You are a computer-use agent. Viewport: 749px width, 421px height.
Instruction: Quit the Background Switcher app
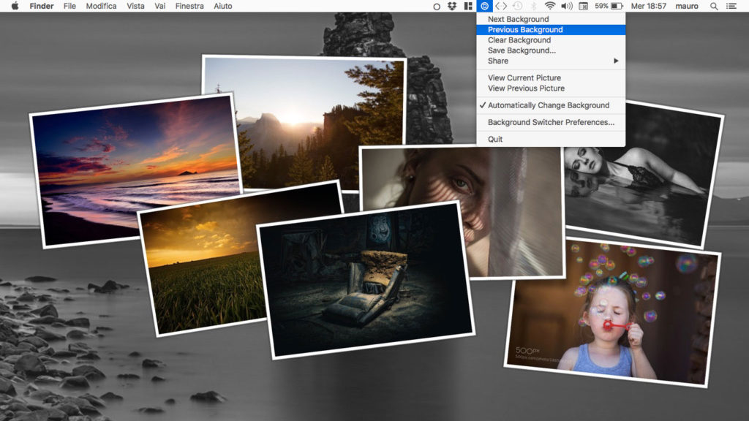[x=495, y=139]
